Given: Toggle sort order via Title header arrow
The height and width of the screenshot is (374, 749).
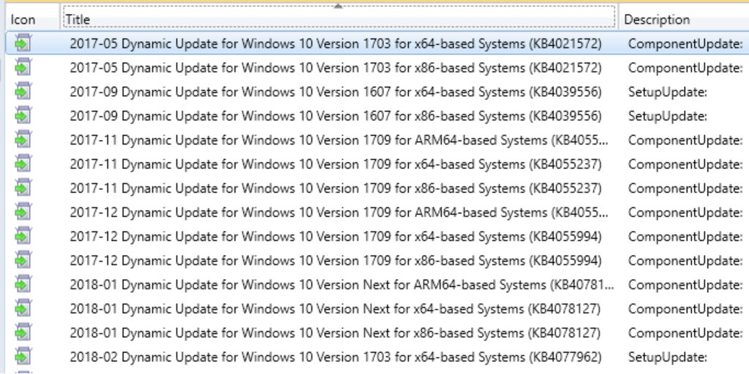Looking at the screenshot, I should point(338,6).
